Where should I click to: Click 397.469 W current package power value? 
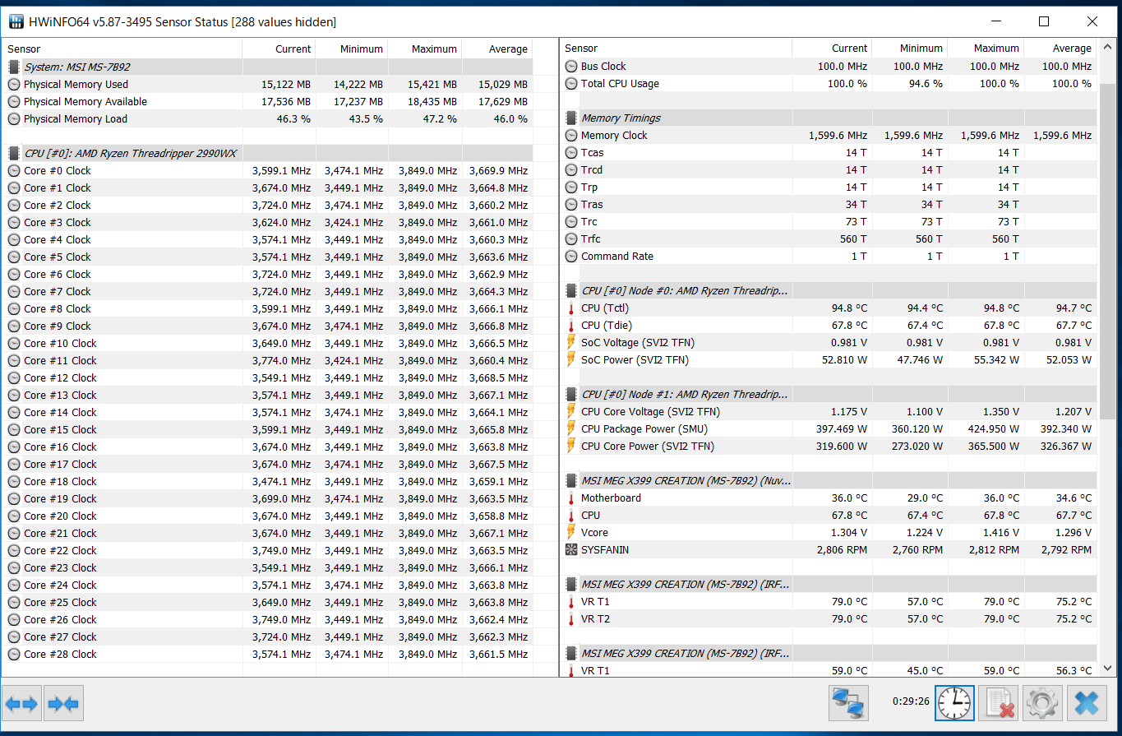tap(838, 429)
